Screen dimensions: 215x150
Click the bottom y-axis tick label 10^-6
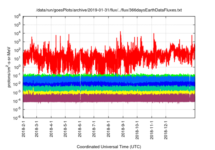coord(16,118)
